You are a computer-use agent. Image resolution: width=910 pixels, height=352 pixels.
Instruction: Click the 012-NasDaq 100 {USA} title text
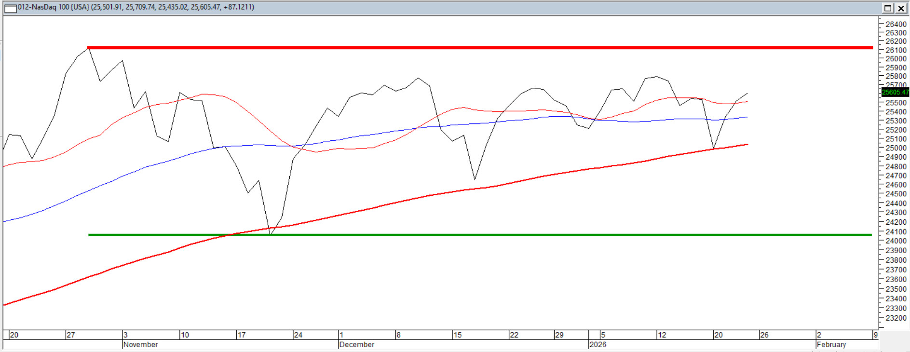[53, 7]
